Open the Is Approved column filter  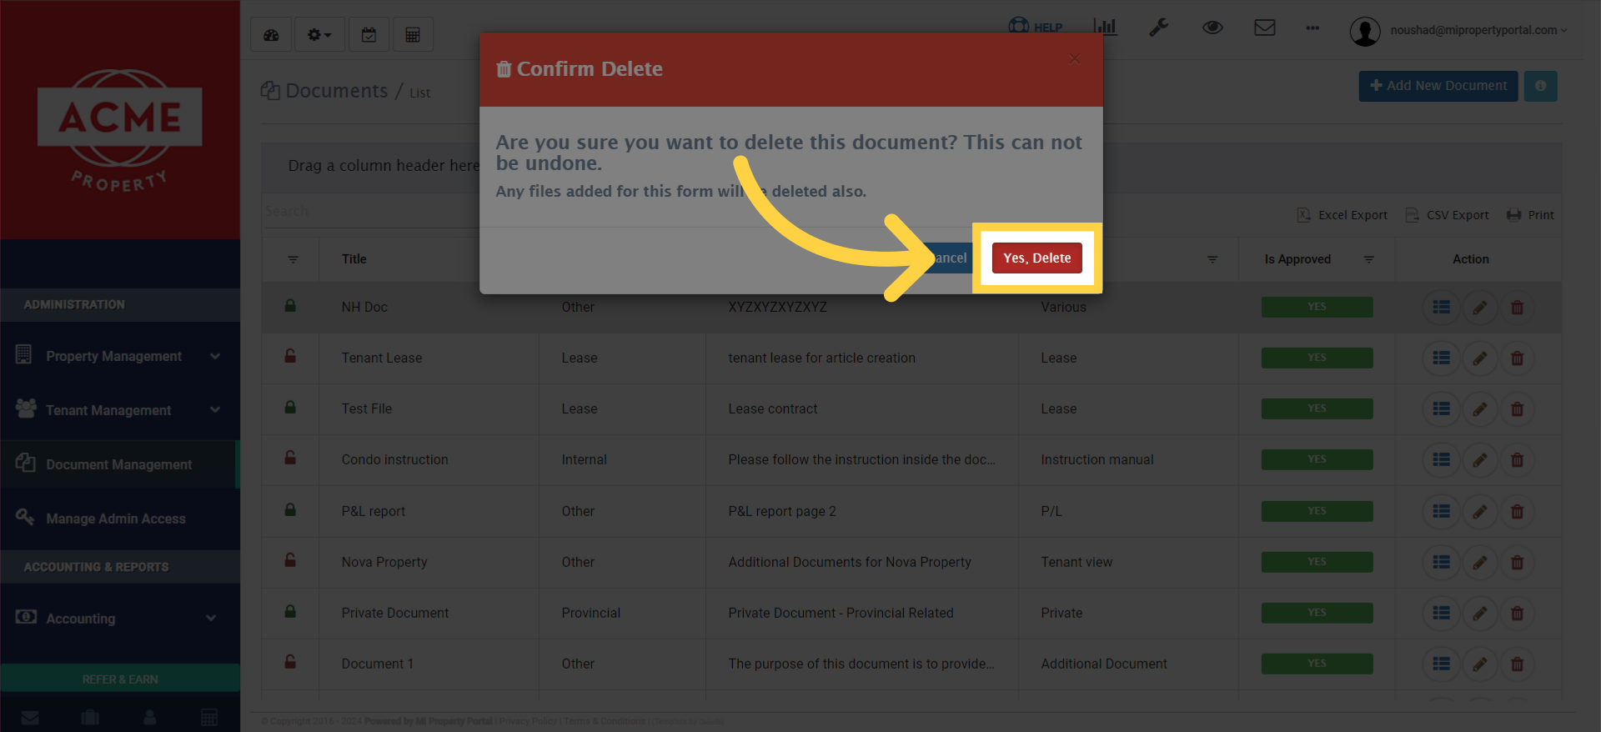(x=1368, y=259)
